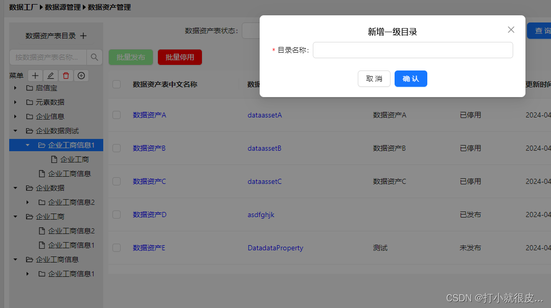Viewport: 551px width, 308px height.
Task: Tick the checkbox for 数据资产E row
Action: coord(117,248)
